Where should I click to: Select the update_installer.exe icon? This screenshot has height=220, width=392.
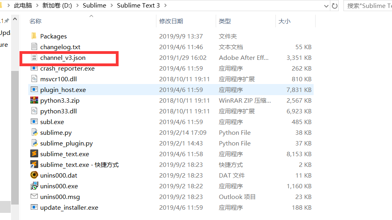34,207
